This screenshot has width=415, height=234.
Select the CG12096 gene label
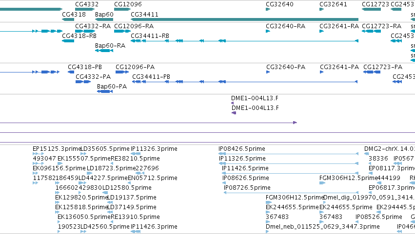128,4
